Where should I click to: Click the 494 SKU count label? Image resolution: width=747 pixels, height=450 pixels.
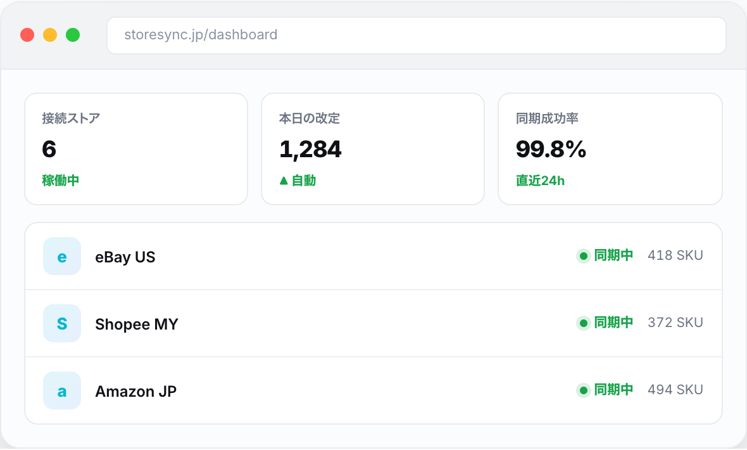(675, 390)
